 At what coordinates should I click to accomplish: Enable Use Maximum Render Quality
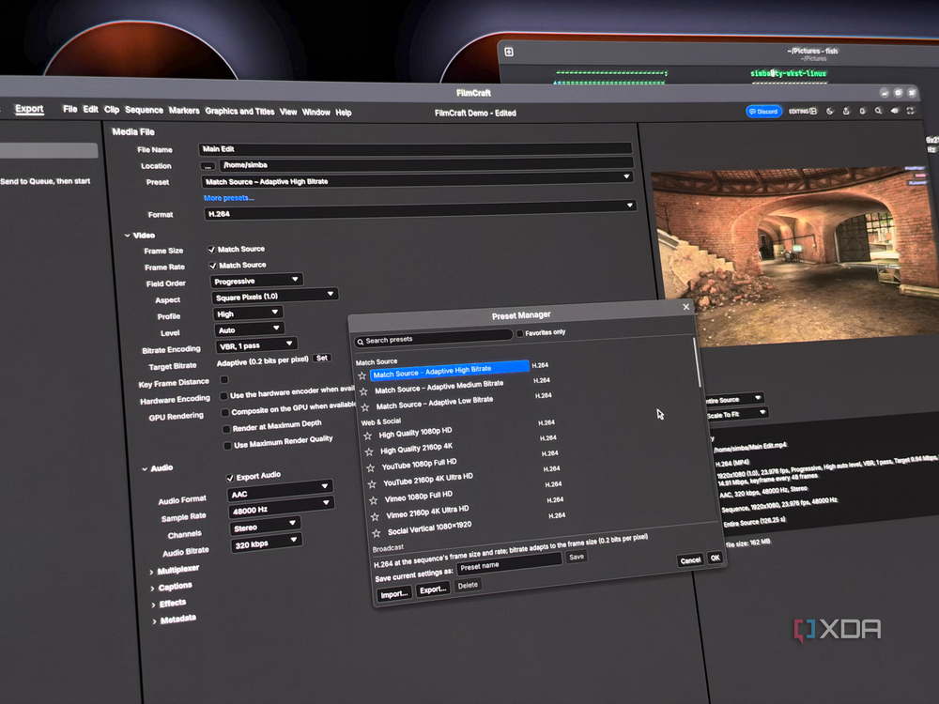[x=227, y=445]
